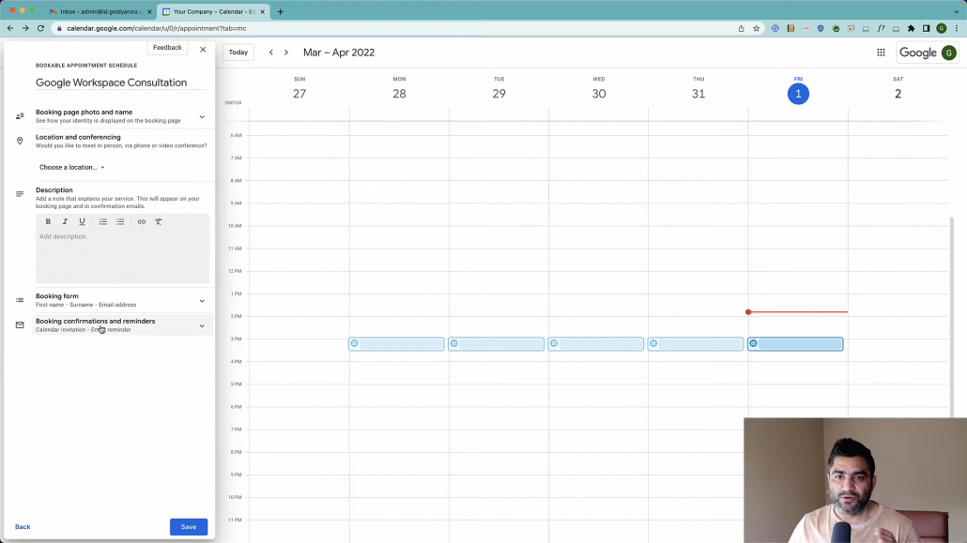
Task: Open Tuesday 29 day header
Action: 499,94
